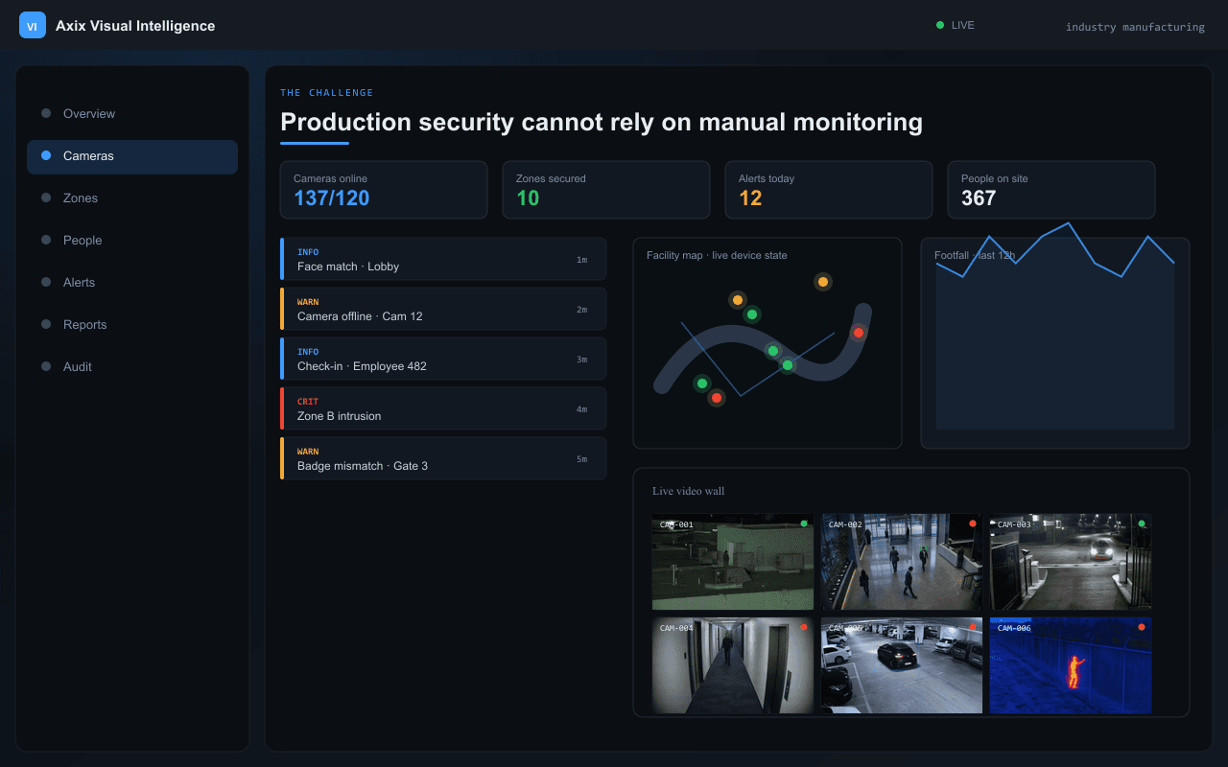Viewport: 1228px width, 767px height.
Task: Open the Audit page
Action: pos(132,366)
